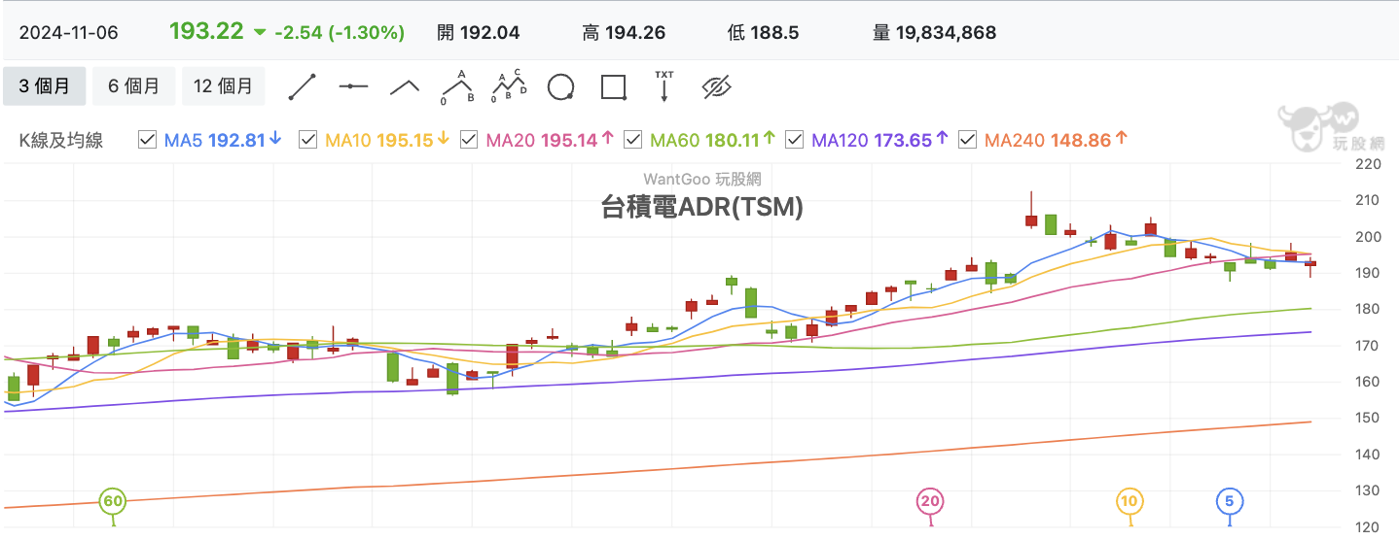Uncheck the MA60 moving average checkbox
1399x540 pixels.
point(632,140)
